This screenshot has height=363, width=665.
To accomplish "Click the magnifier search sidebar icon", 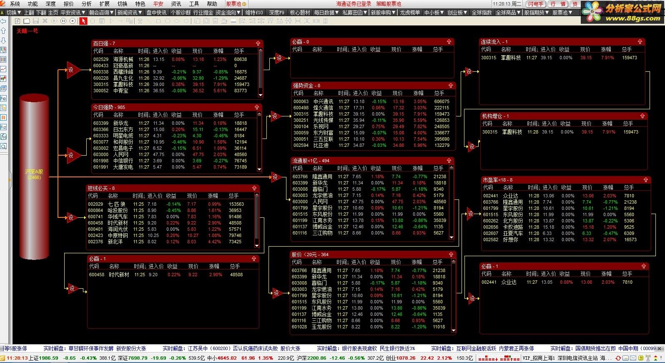I will coord(3,146).
